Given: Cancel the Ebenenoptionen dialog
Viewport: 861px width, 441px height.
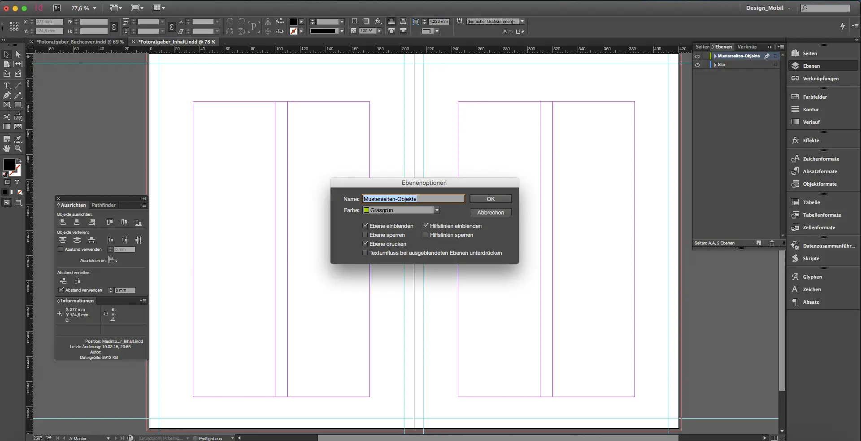Looking at the screenshot, I should pos(491,212).
